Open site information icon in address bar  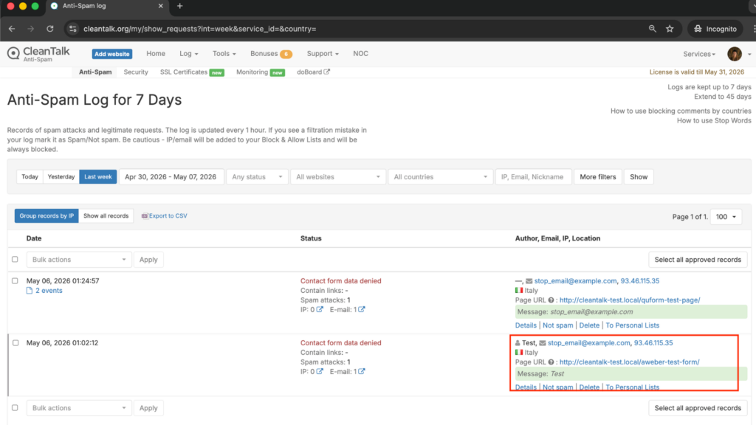pos(73,29)
